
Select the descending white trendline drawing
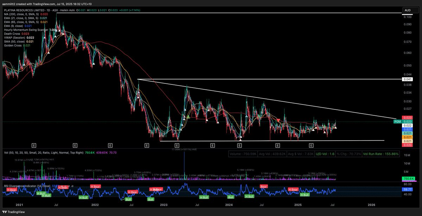[267, 99]
